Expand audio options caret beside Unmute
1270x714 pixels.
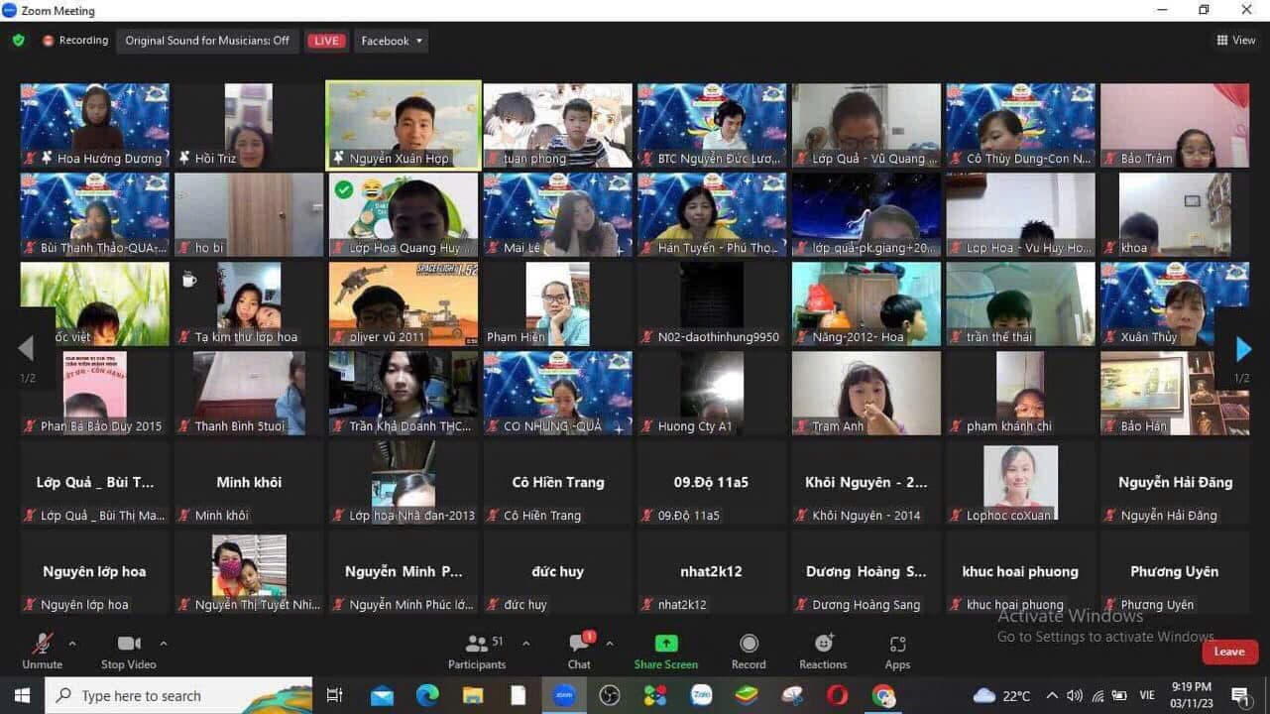[72, 644]
